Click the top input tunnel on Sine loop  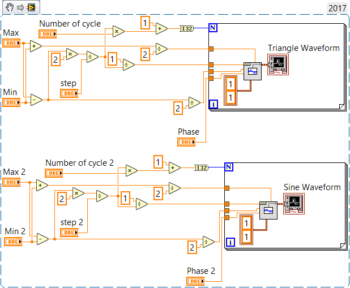click(227, 188)
